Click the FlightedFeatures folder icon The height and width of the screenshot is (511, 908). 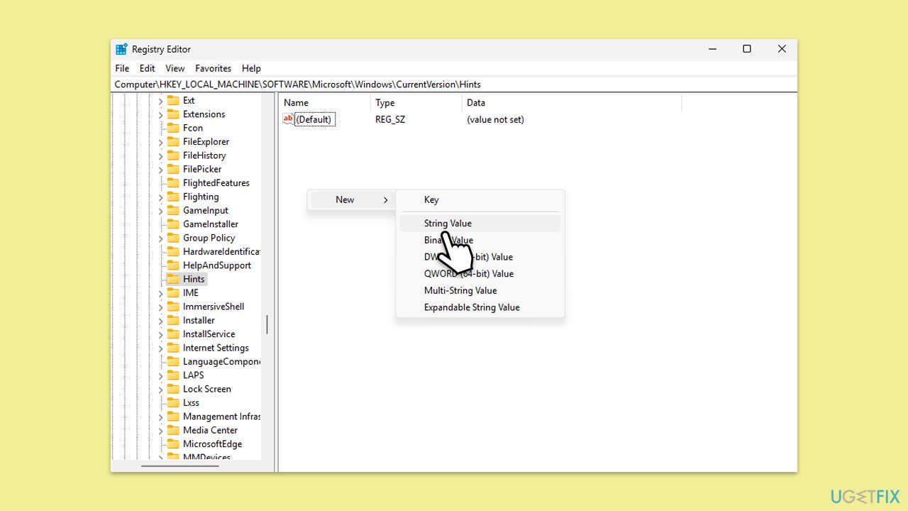pyautogui.click(x=173, y=182)
